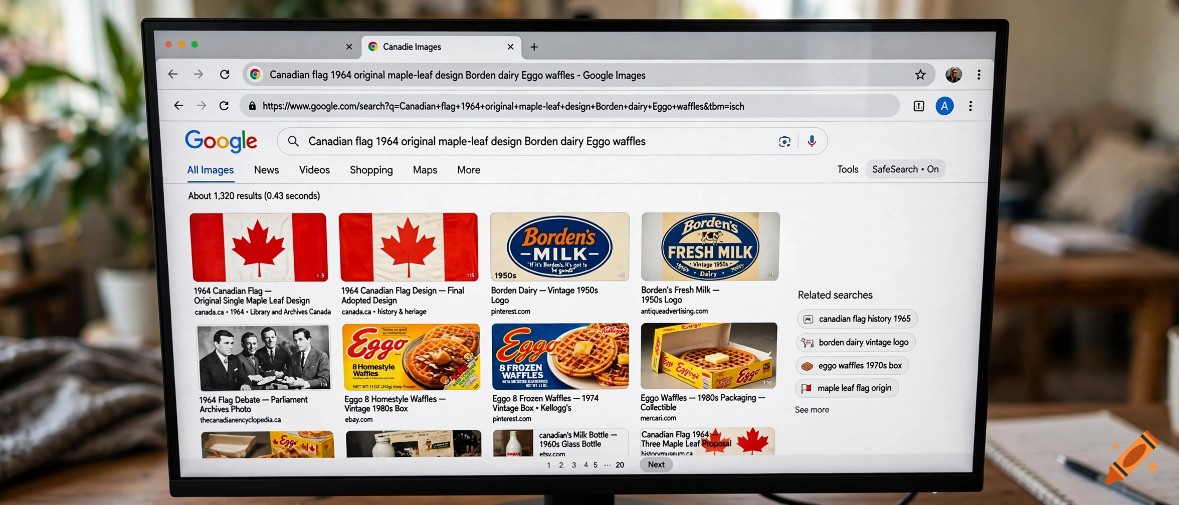Switch to the Videos tab

pyautogui.click(x=314, y=170)
